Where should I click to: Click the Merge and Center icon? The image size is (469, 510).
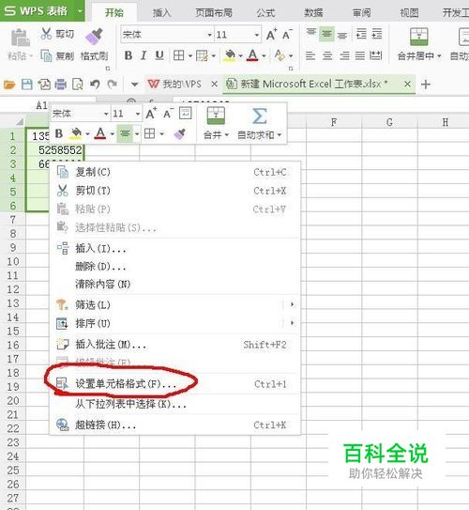419,37
